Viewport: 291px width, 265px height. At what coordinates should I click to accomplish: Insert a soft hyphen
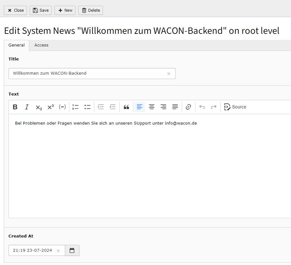click(62, 107)
